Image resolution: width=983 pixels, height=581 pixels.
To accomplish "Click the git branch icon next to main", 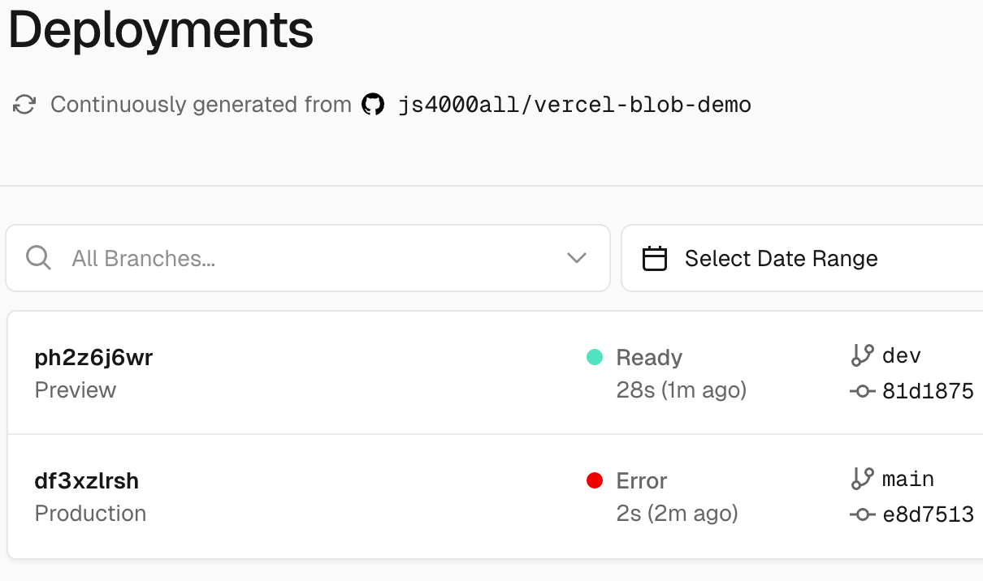I will 862,479.
